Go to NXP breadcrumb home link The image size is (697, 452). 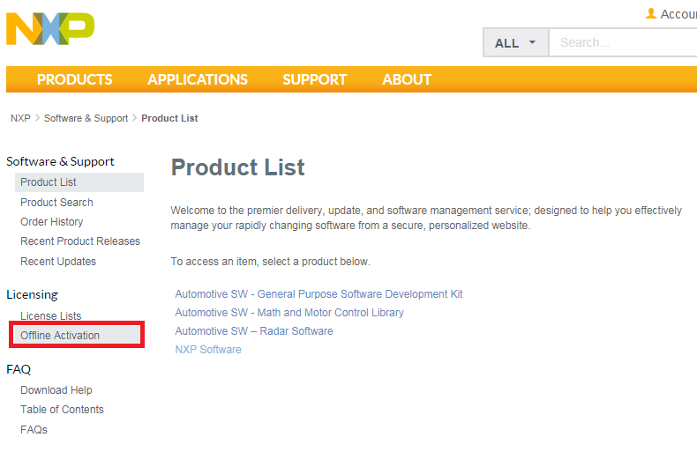tap(20, 118)
